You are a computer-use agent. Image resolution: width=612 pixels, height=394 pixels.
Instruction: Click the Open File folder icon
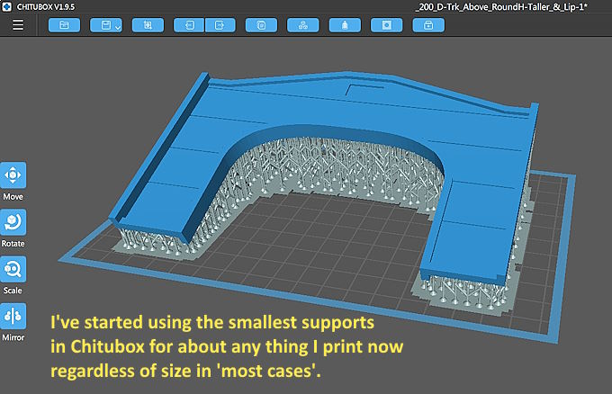click(64, 25)
